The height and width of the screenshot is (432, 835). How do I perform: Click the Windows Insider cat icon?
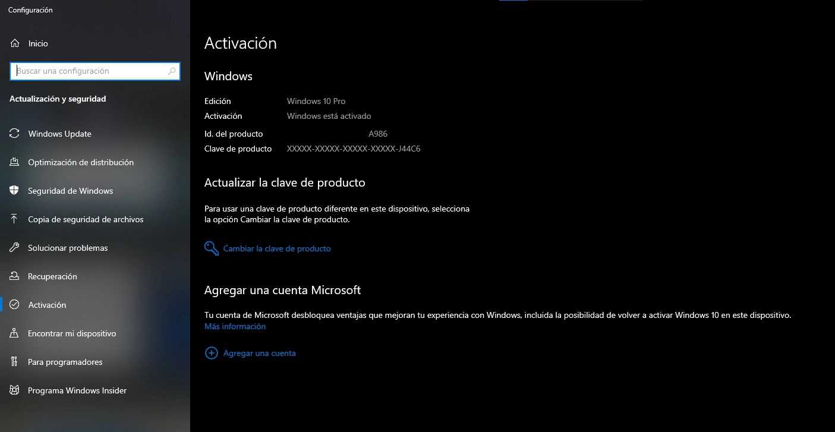pos(15,390)
